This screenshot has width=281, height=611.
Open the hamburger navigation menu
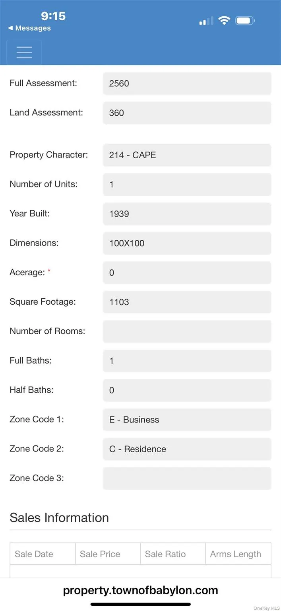click(24, 52)
